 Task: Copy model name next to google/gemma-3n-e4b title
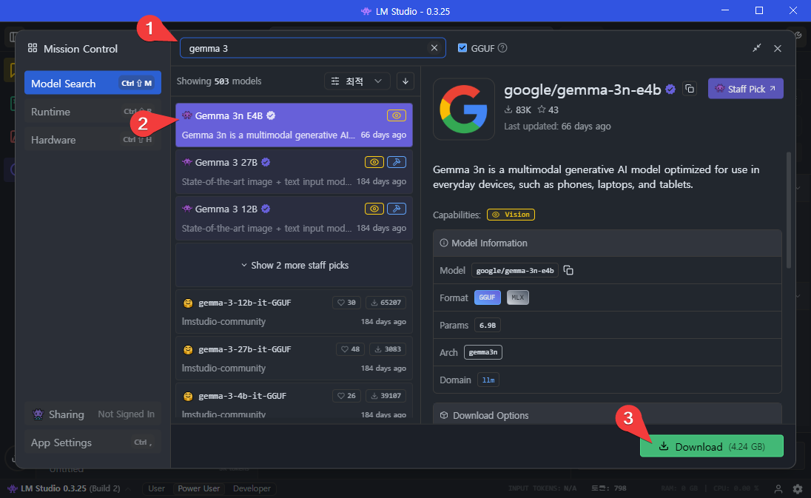[x=690, y=89]
